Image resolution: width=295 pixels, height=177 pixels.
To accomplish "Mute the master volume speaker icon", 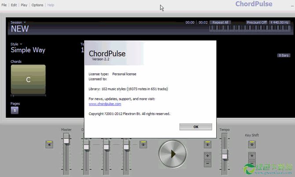I will (x=49, y=144).
